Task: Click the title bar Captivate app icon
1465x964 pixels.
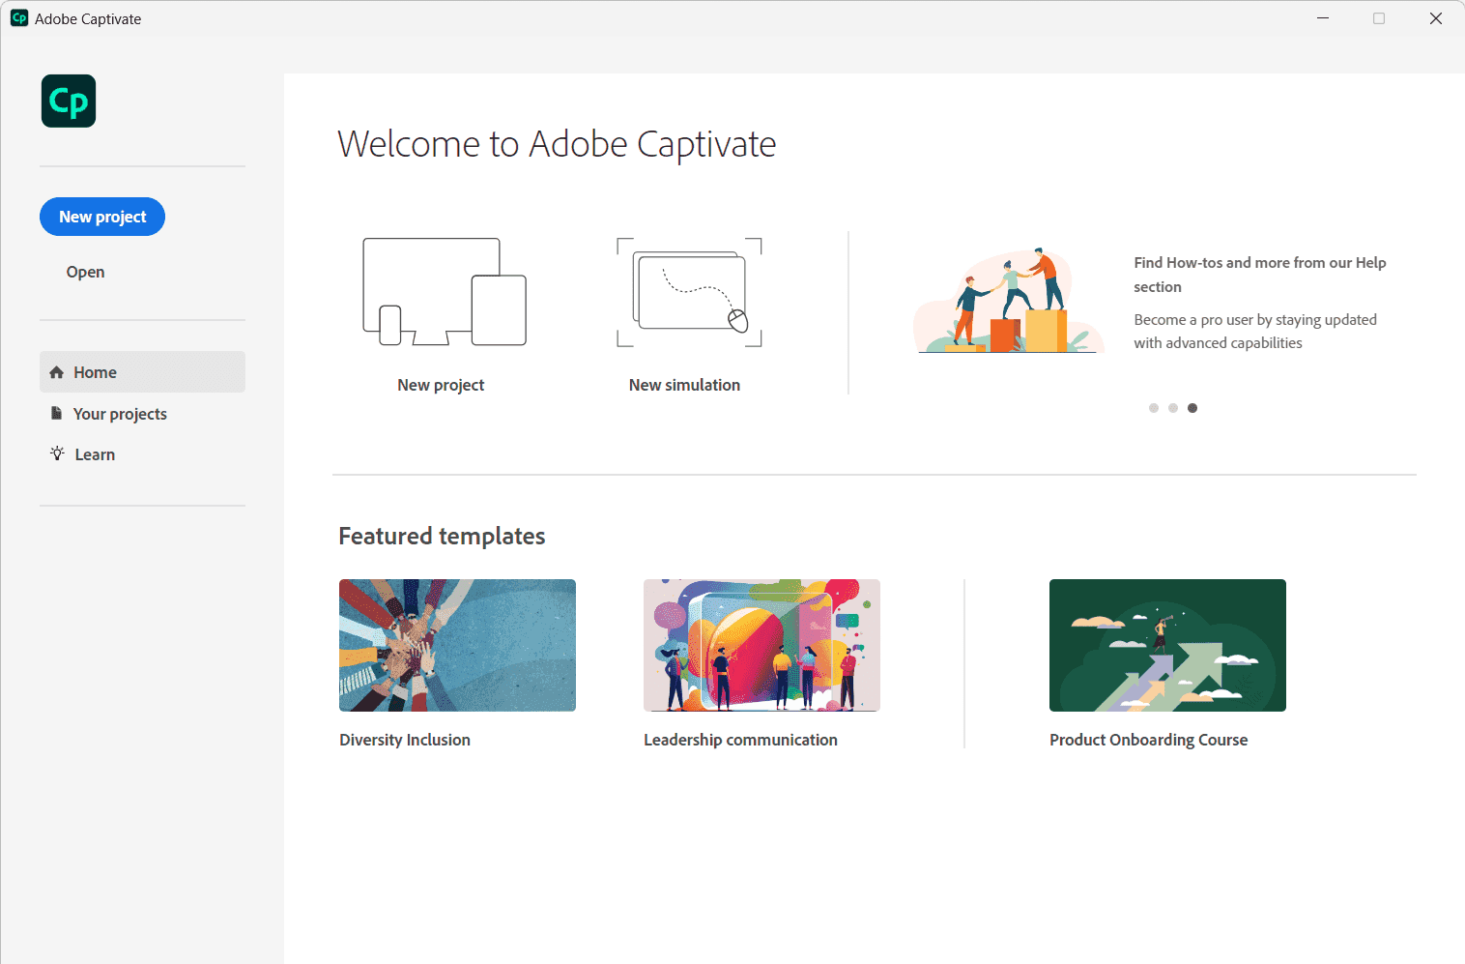Action: pyautogui.click(x=19, y=18)
